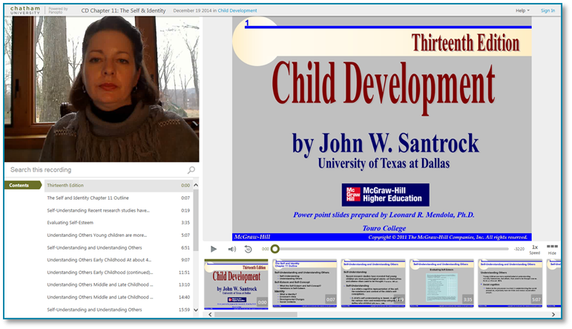The height and width of the screenshot is (329, 572).
Task: Jump to Self-Understanding and Understanding Others at 6:51
Action: click(118, 247)
